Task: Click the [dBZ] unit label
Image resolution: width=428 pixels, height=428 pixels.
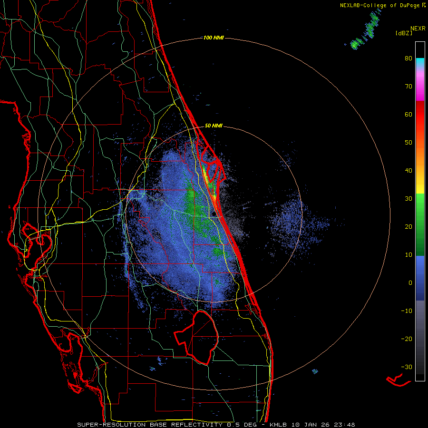Action: (x=404, y=33)
